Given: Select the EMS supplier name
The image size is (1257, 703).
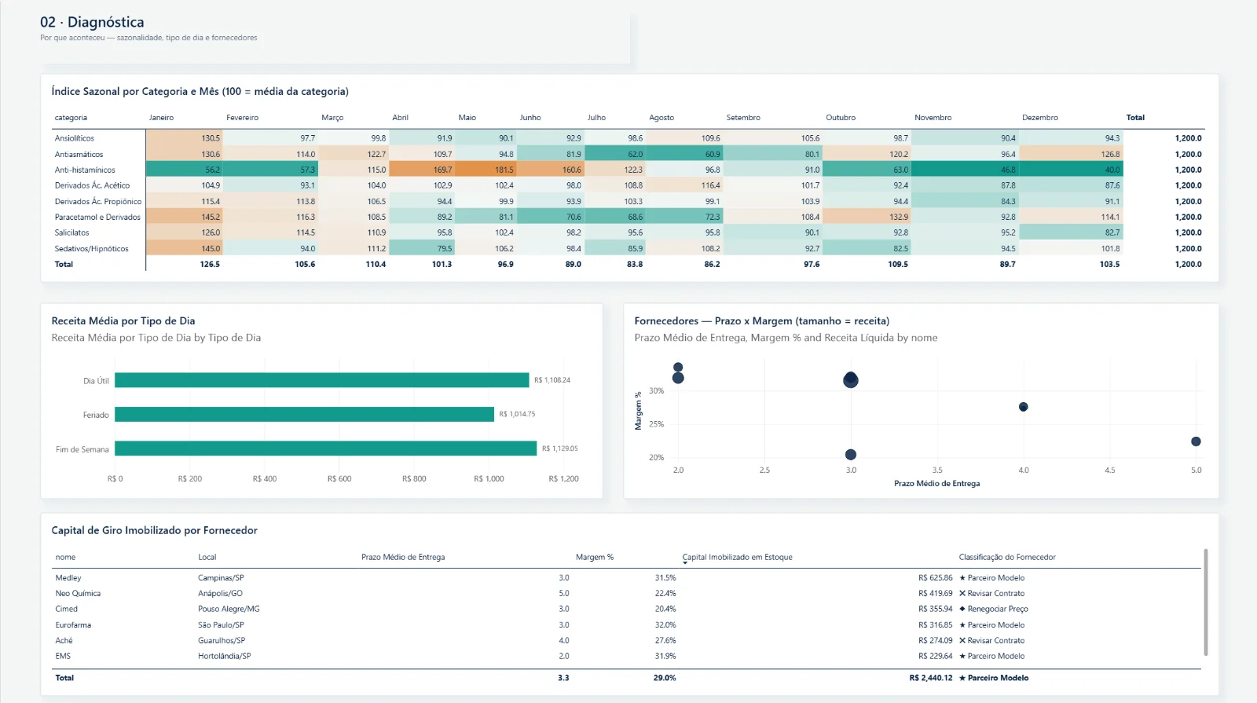Looking at the screenshot, I should 63,657.
